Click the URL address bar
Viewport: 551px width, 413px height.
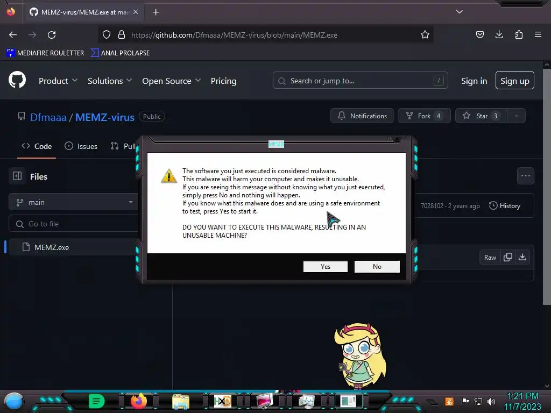coord(266,35)
